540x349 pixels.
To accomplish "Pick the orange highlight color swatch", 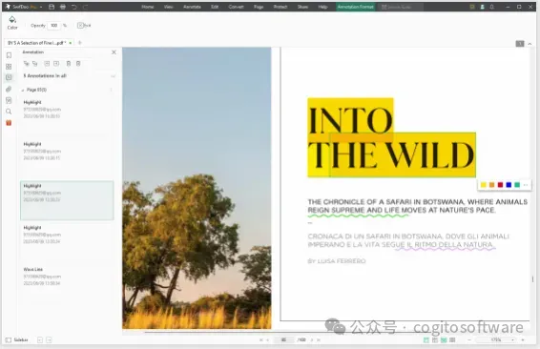I will point(491,185).
